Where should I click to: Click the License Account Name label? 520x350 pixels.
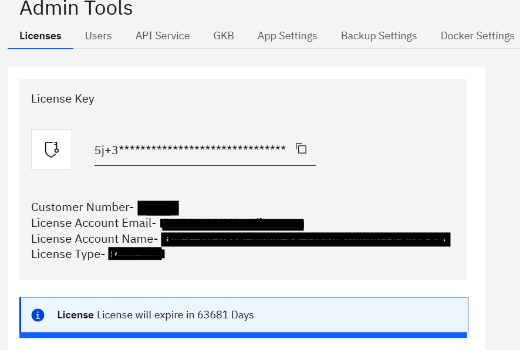click(94, 239)
